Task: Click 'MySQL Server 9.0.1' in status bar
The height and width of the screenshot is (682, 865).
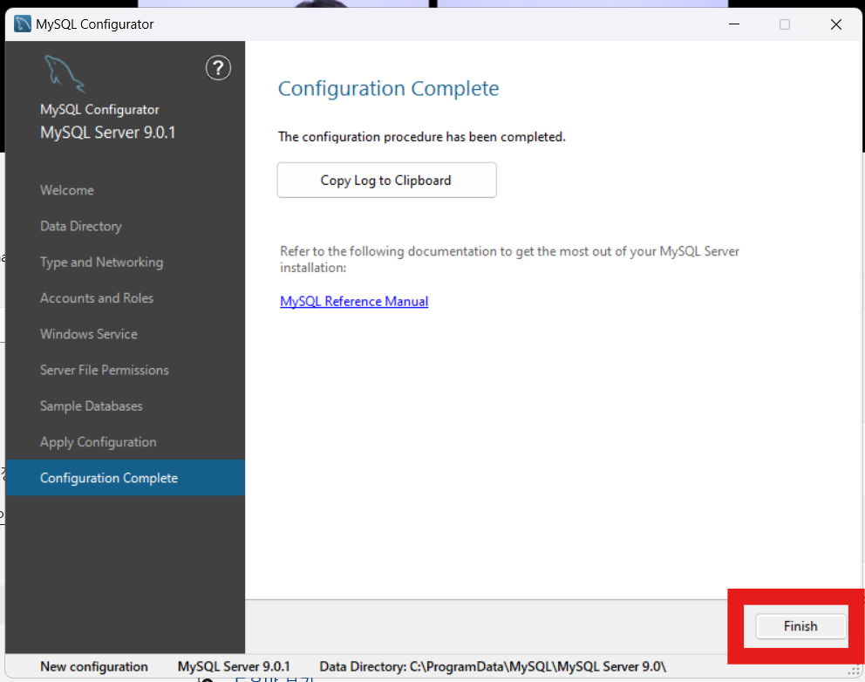Action: pyautogui.click(x=234, y=666)
